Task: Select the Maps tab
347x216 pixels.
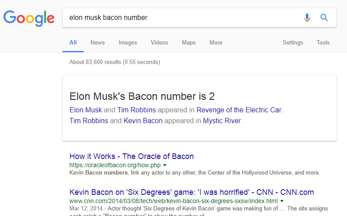Action: click(x=189, y=42)
